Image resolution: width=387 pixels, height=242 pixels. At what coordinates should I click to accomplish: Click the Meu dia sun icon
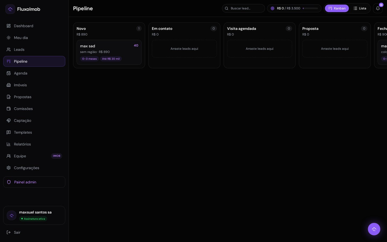9,38
